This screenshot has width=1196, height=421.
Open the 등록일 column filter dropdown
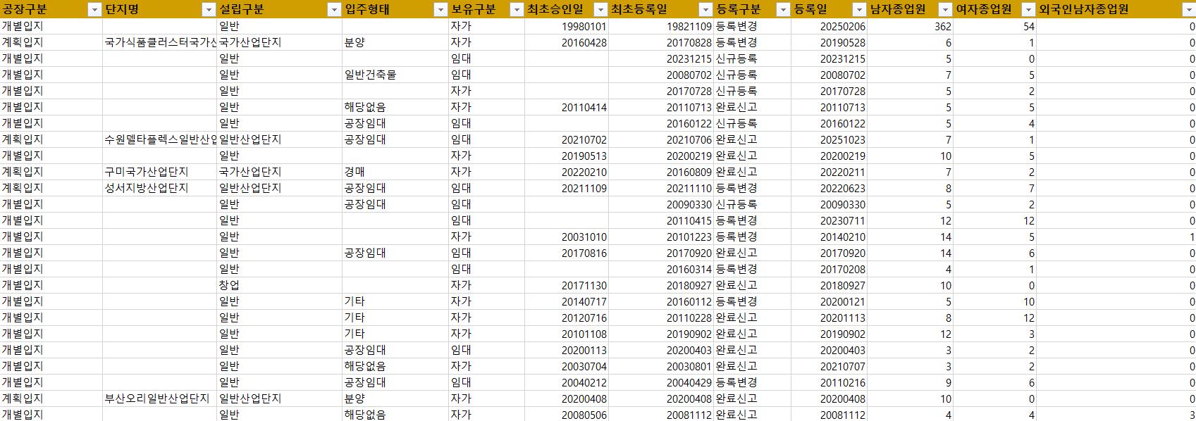[x=858, y=9]
